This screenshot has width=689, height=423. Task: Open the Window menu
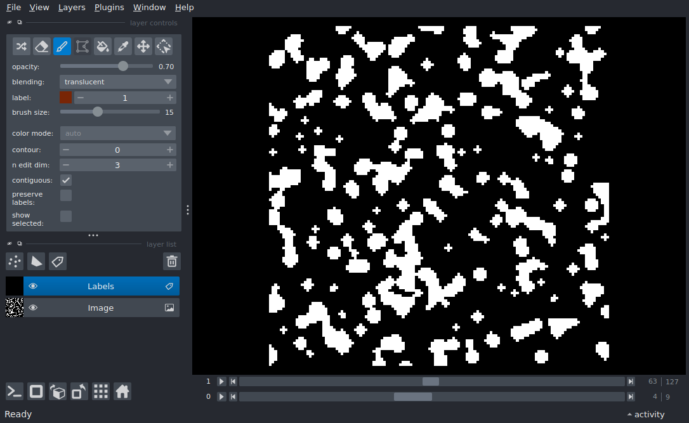[149, 8]
